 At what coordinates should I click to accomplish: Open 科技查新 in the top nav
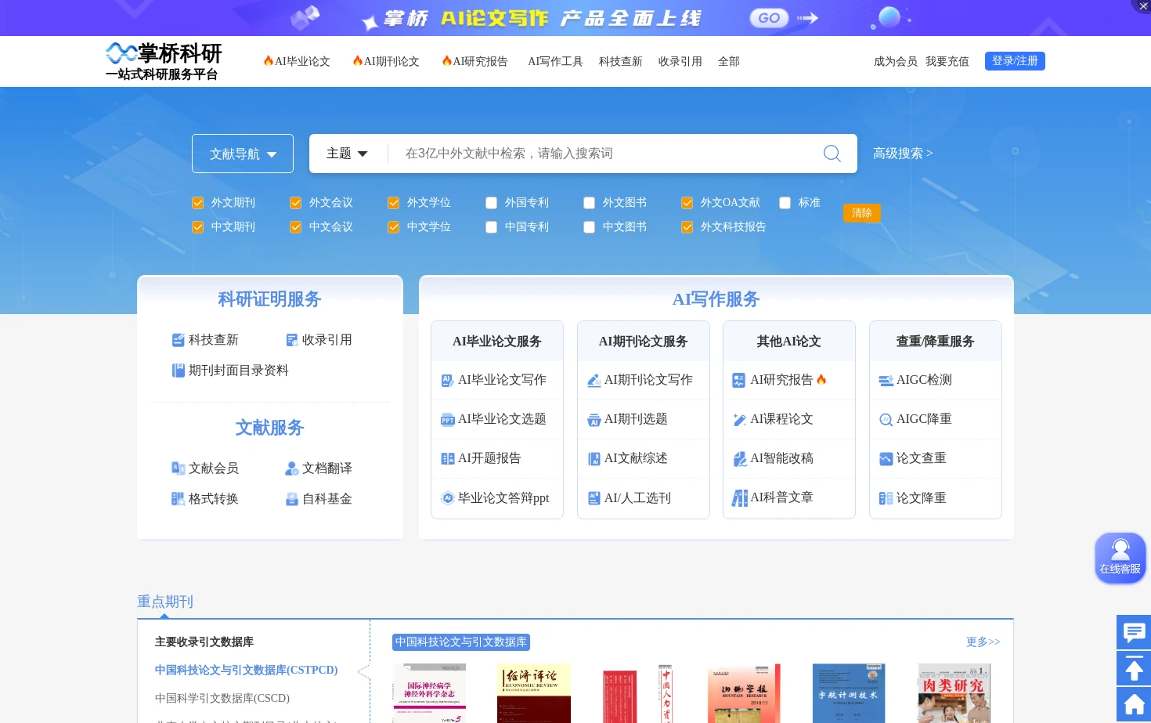621,61
